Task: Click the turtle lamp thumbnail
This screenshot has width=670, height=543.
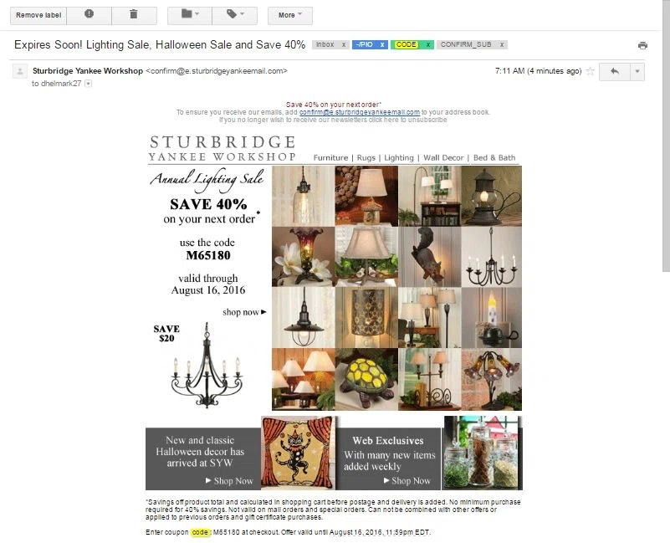Action: coord(366,379)
